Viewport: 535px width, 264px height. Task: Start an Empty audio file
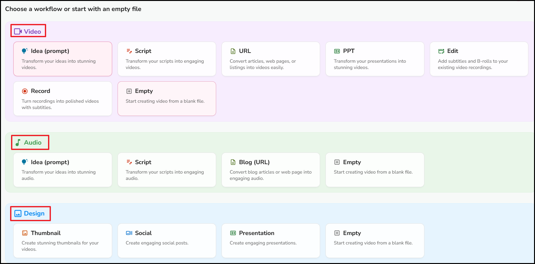pyautogui.click(x=375, y=170)
